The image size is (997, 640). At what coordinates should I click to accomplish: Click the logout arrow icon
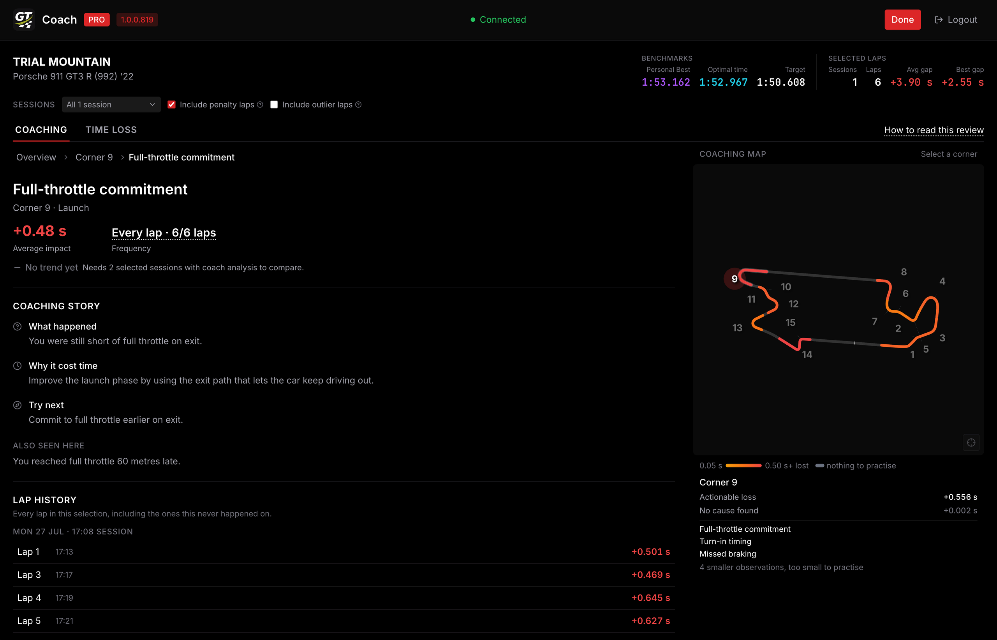coord(939,19)
